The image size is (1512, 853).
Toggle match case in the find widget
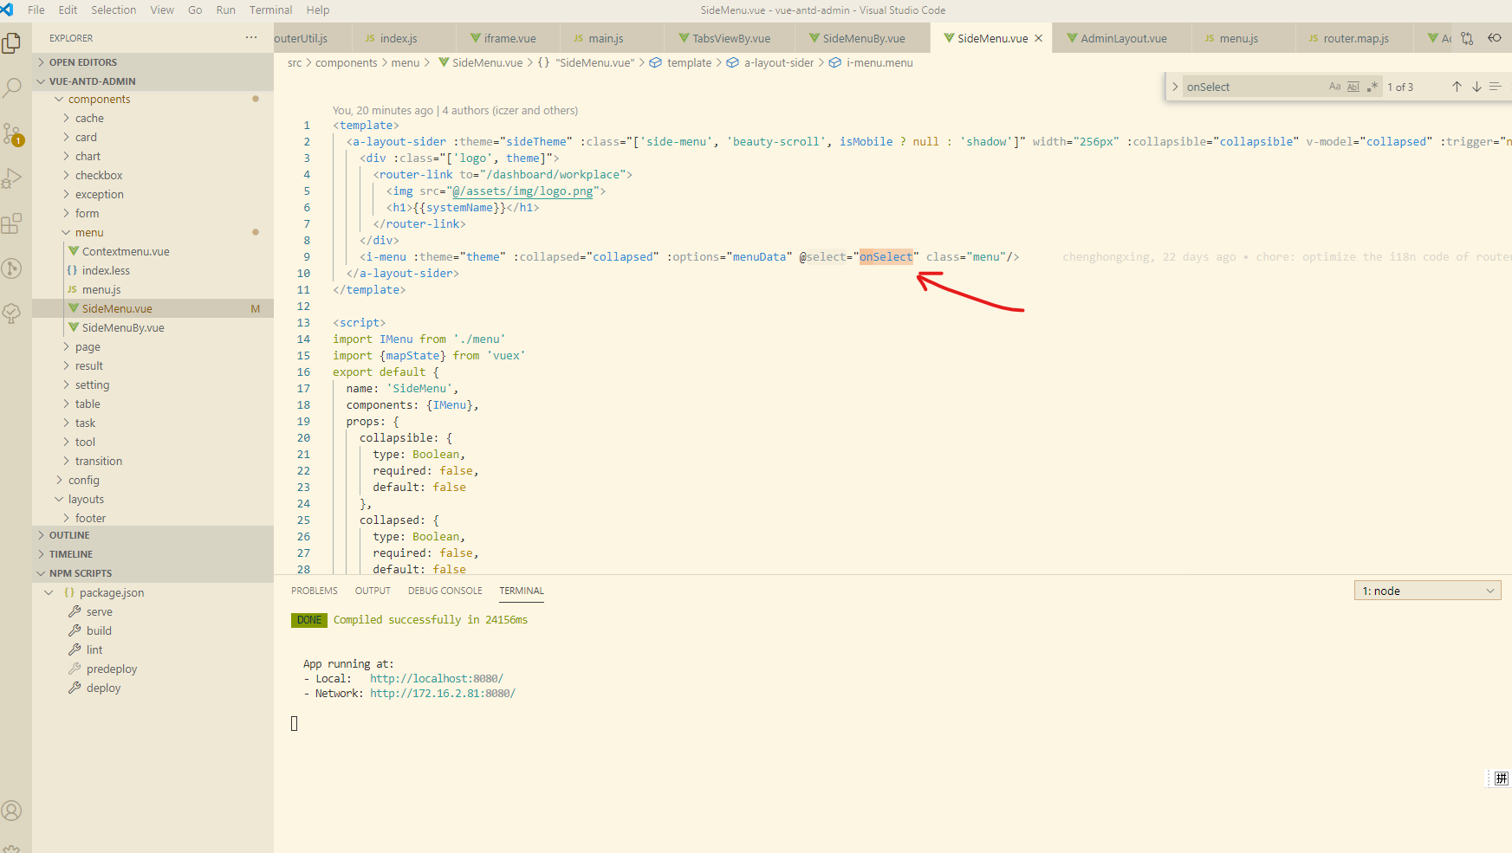1334,86
